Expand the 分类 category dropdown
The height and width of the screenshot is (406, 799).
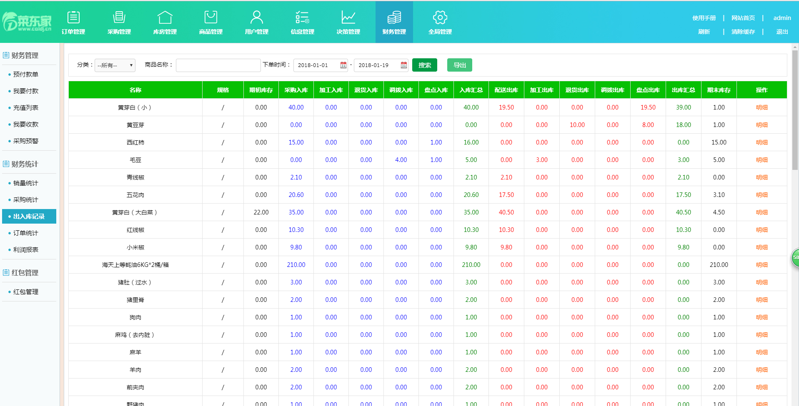[x=115, y=65]
